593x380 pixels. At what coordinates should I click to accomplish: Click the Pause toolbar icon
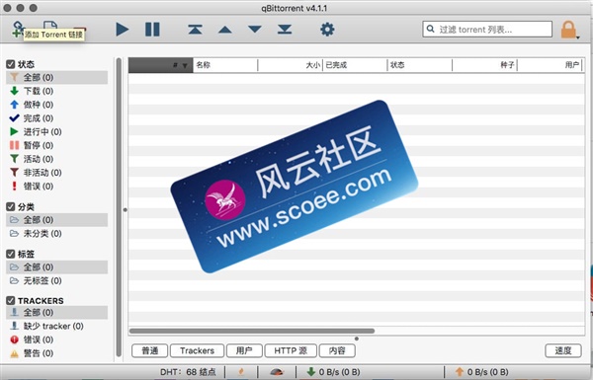pos(152,30)
